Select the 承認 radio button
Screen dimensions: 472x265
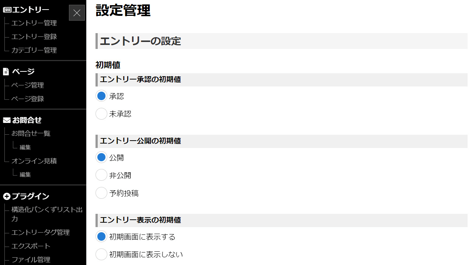101,96
